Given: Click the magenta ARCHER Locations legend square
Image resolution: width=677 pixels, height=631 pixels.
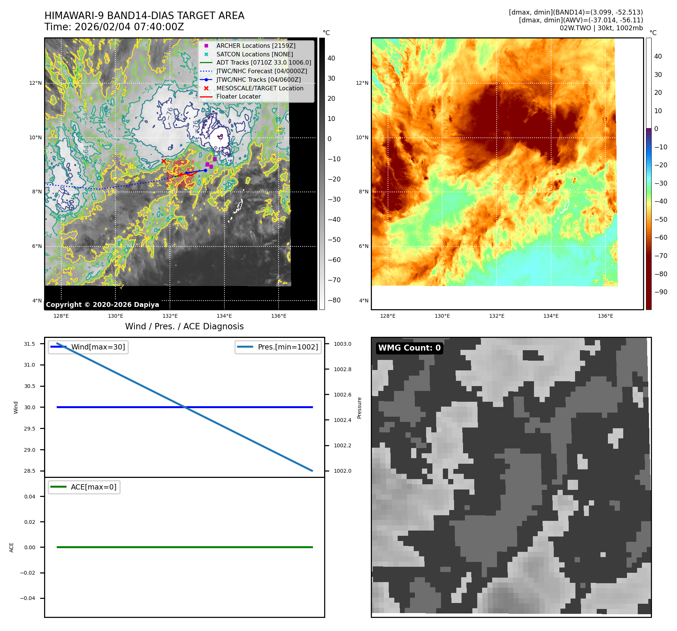Looking at the screenshot, I should coord(206,46).
